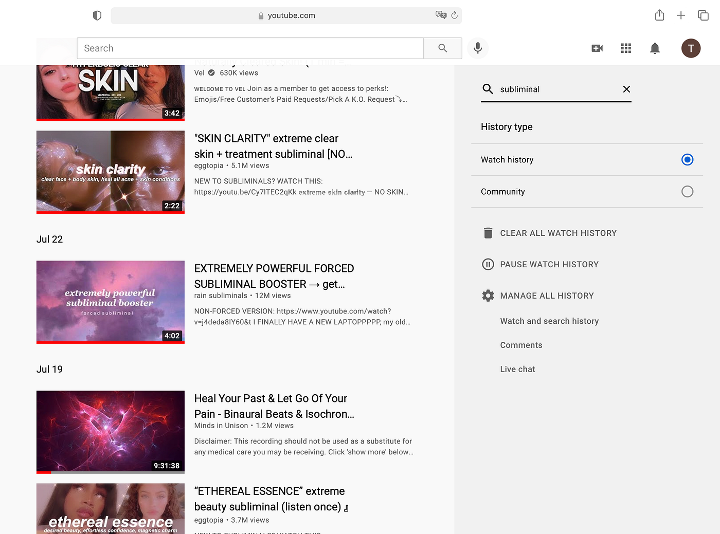The width and height of the screenshot is (720, 534).
Task: Click the Manage all history gear icon
Action: tap(488, 296)
